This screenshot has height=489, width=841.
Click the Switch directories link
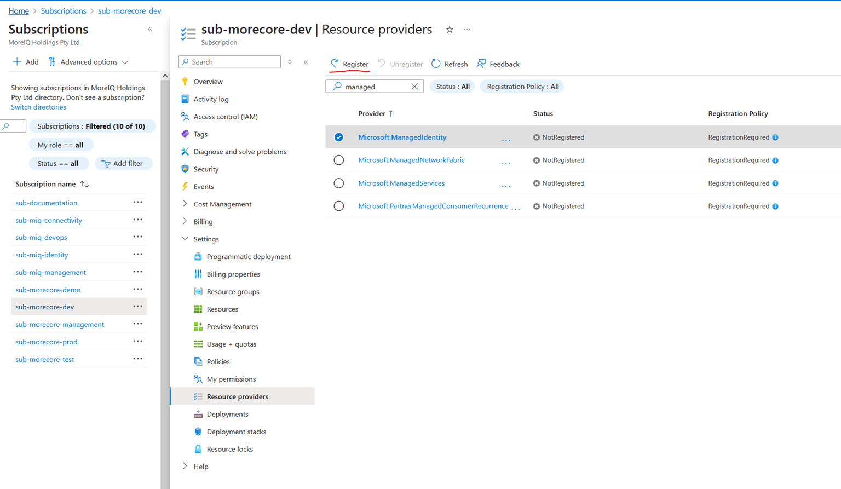[x=38, y=107]
